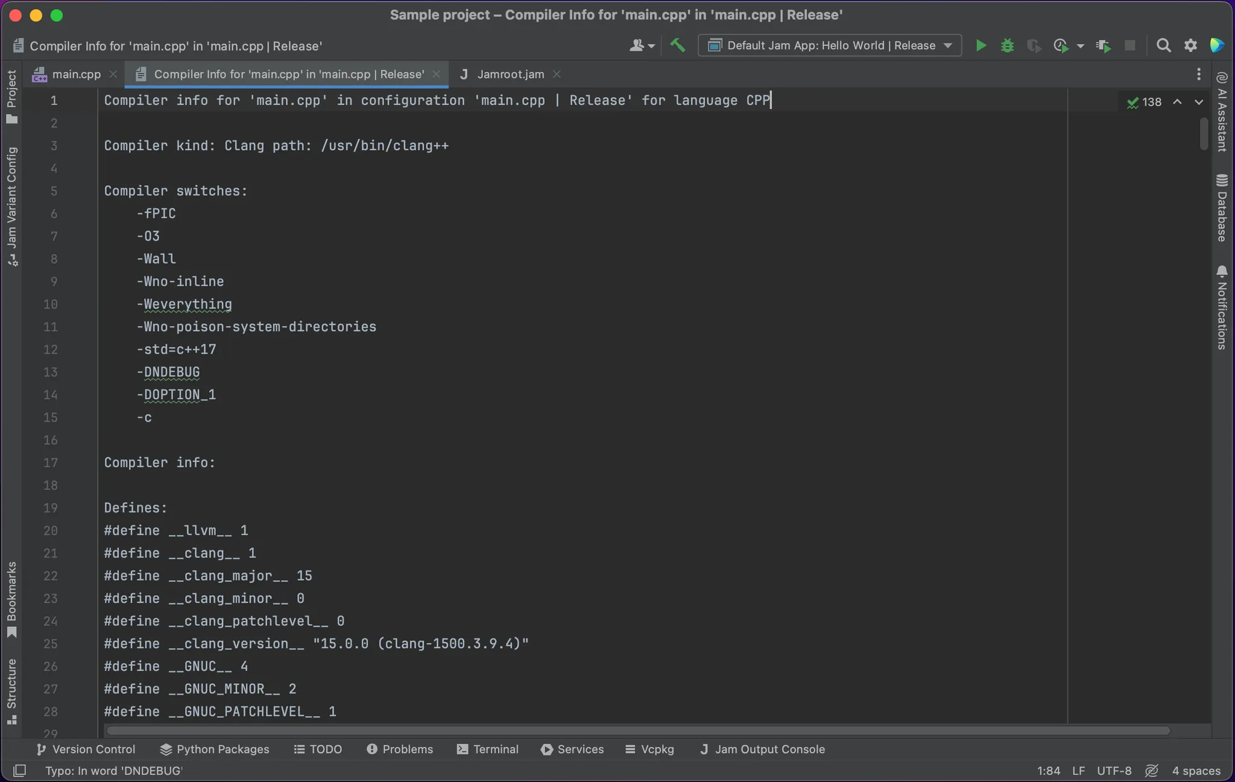
Task: Click the 1:84 cursor position indicator
Action: (1048, 771)
